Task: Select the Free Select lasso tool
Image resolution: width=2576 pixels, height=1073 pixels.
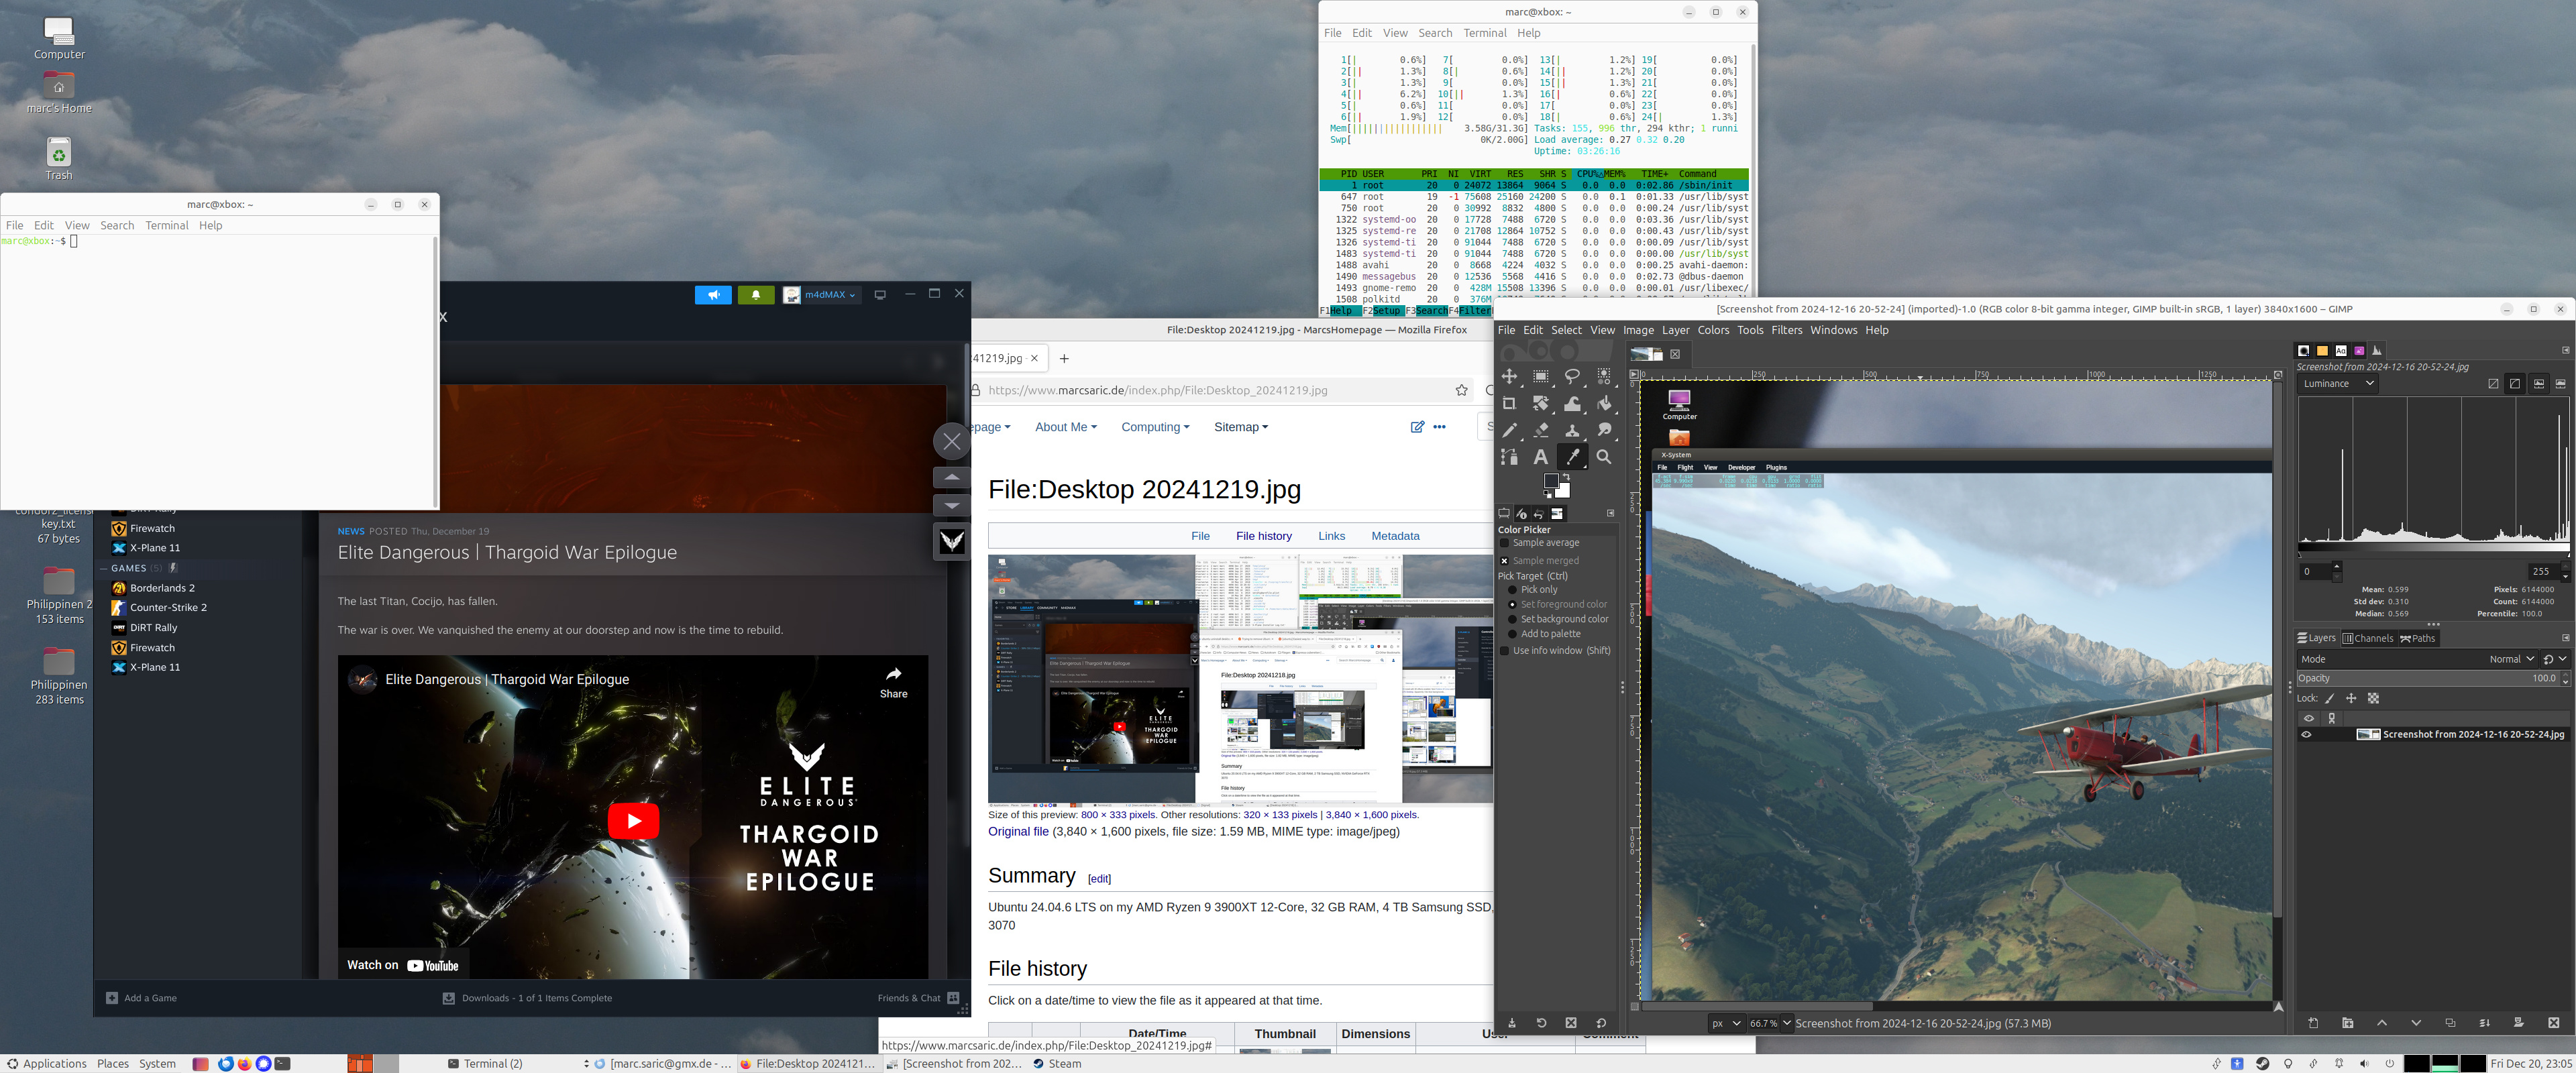Action: click(x=1572, y=376)
